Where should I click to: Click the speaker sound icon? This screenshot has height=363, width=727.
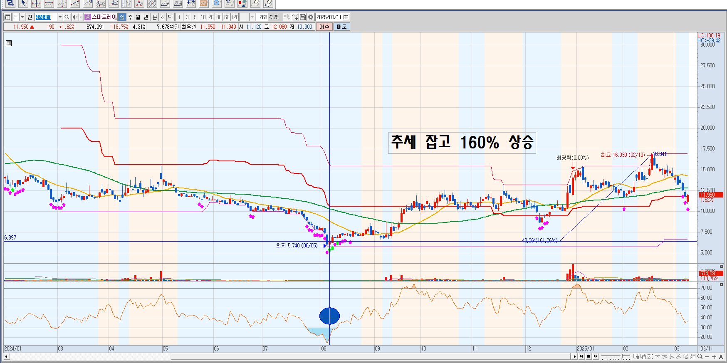75,17
